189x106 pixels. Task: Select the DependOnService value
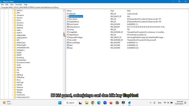(76, 16)
